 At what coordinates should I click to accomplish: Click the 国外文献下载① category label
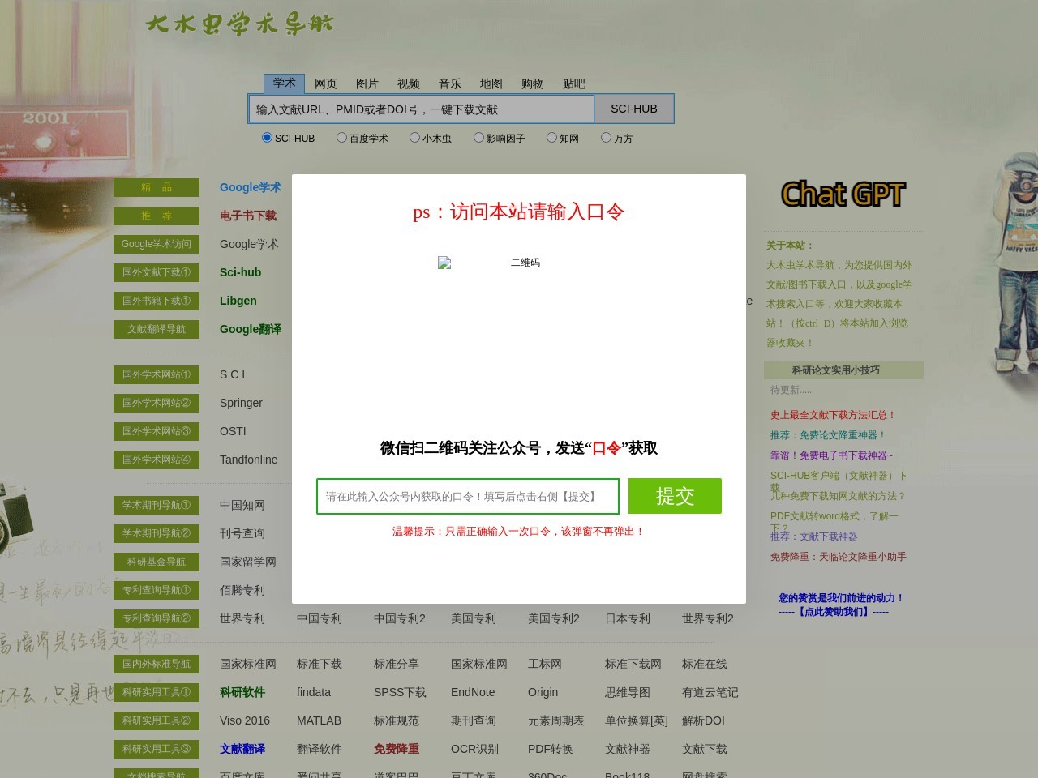point(157,272)
